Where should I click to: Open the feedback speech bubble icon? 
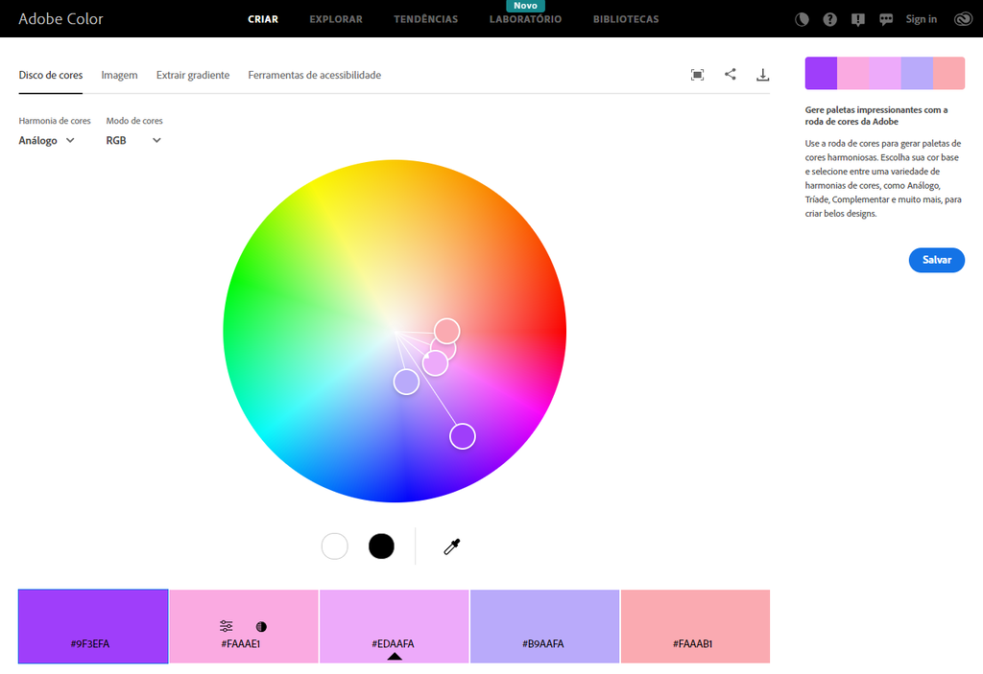(885, 18)
